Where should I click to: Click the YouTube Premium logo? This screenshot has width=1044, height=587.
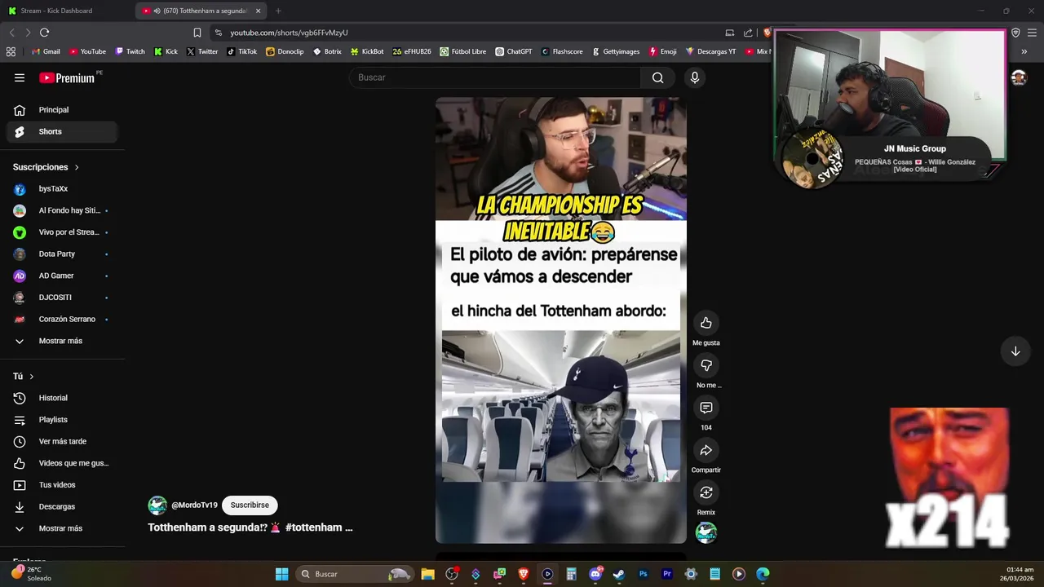coord(68,77)
